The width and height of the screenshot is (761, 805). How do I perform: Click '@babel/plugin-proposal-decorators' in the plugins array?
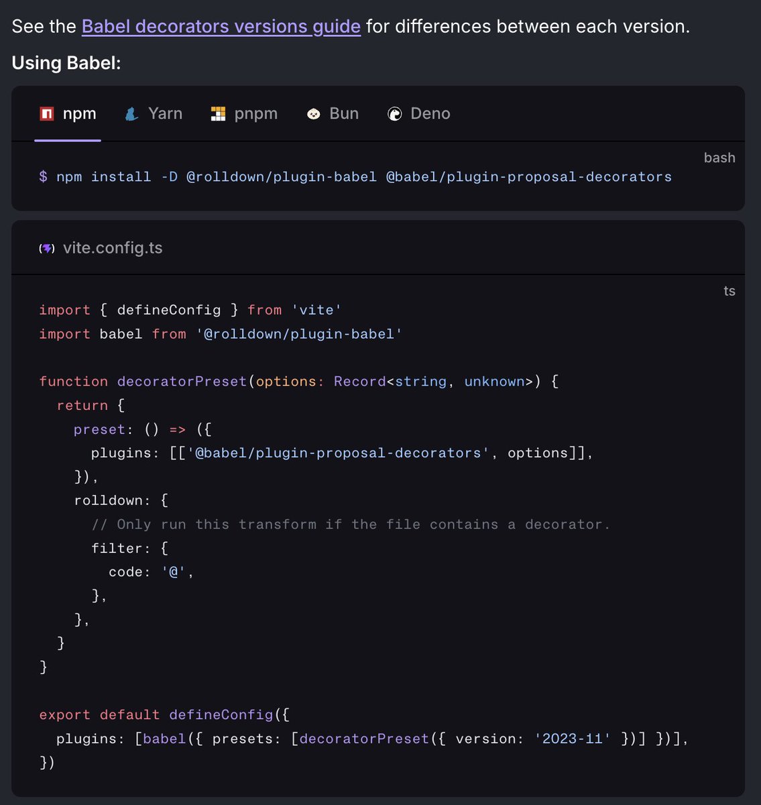click(338, 453)
